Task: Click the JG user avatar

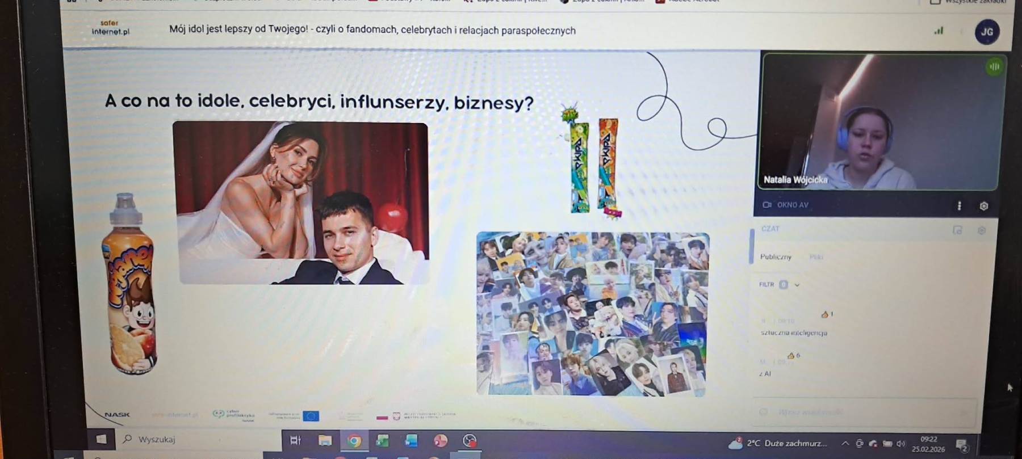Action: coord(987,32)
